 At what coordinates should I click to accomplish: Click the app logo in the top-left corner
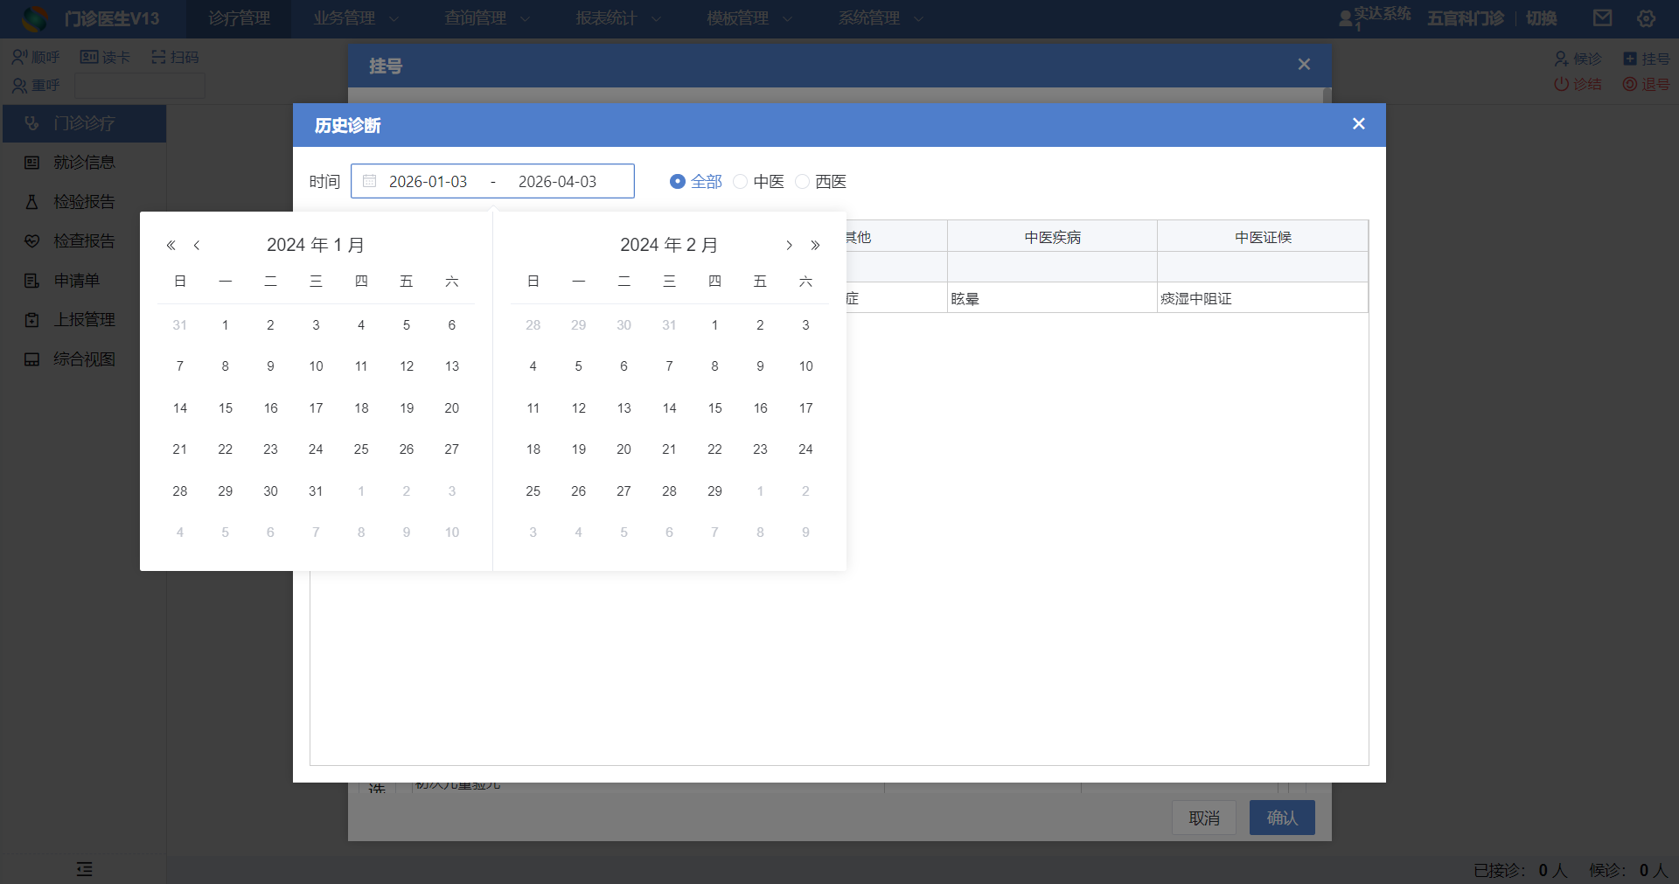[35, 18]
